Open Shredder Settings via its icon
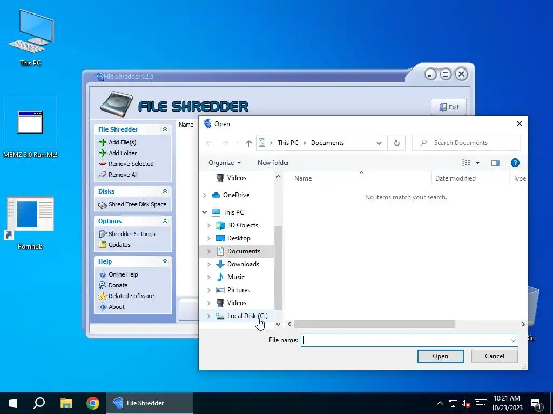553x414 pixels. (x=102, y=234)
